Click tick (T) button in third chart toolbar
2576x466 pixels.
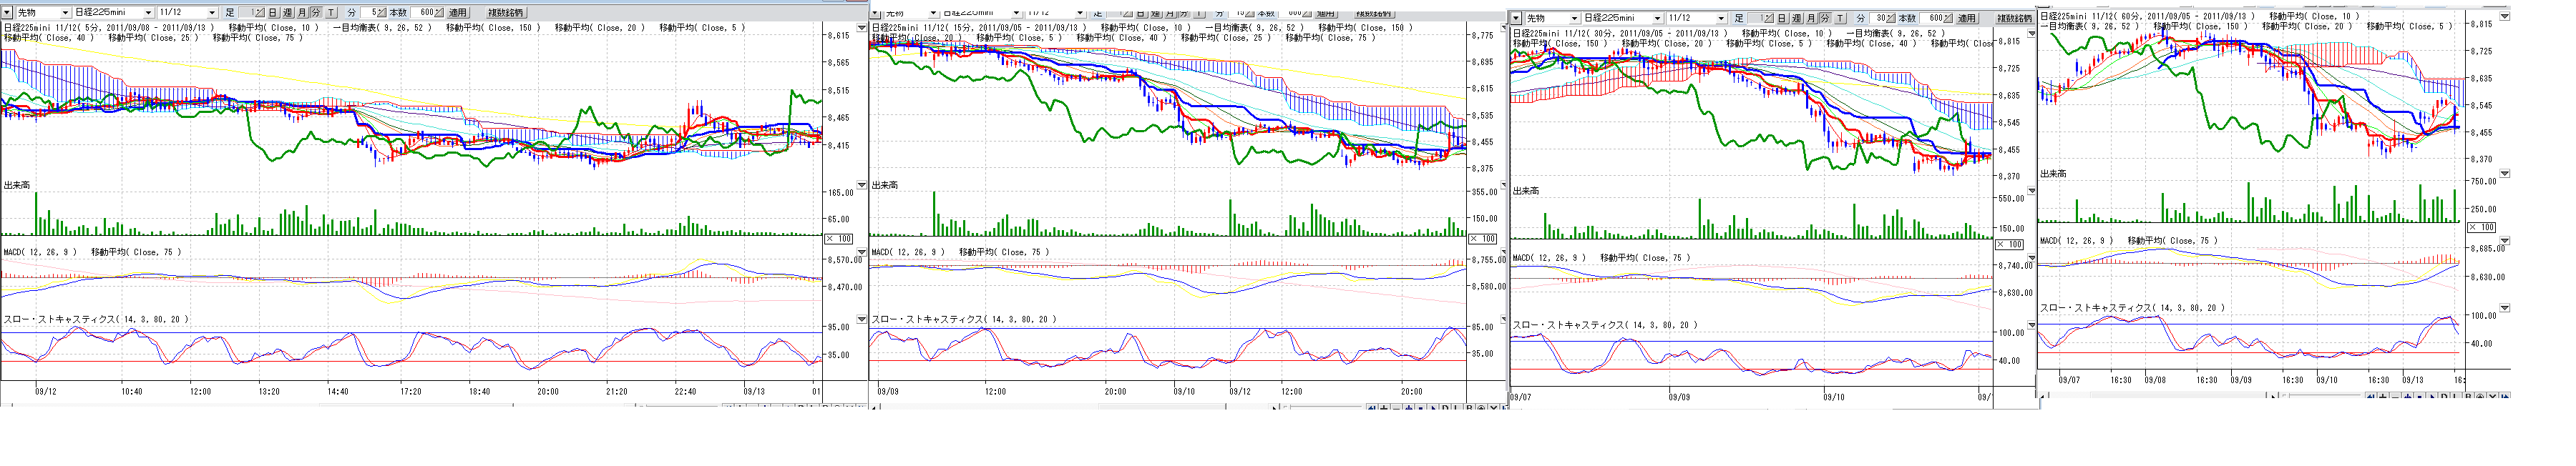(x=1840, y=18)
